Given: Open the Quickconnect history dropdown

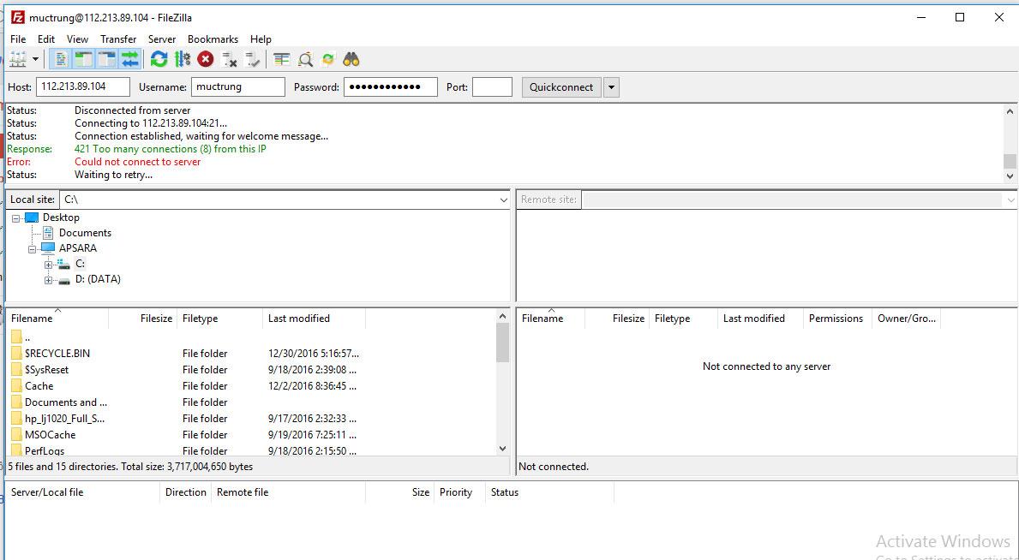Looking at the screenshot, I should tap(611, 87).
